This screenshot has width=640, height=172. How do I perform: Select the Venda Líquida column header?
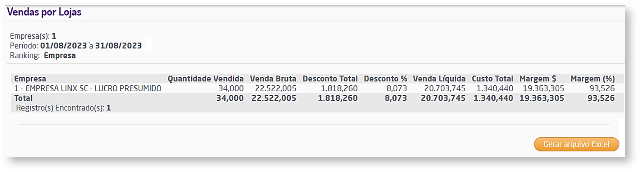pos(439,79)
